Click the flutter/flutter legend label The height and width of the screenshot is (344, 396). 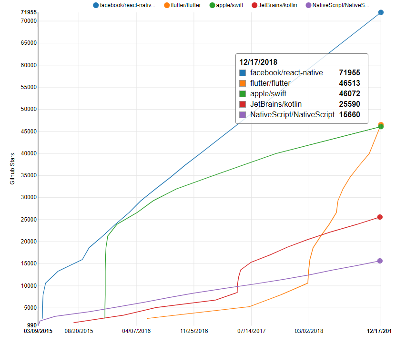coord(186,5)
